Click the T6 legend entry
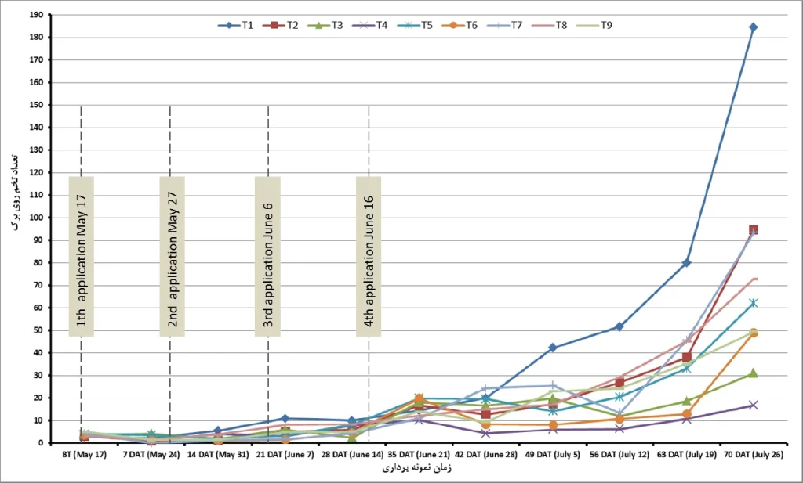 460,25
